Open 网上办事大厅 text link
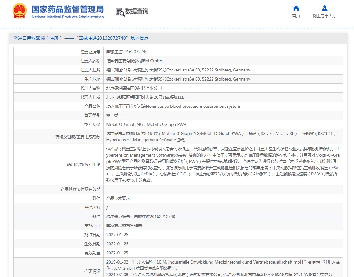The width and height of the screenshot is (354, 277). [x=324, y=16]
